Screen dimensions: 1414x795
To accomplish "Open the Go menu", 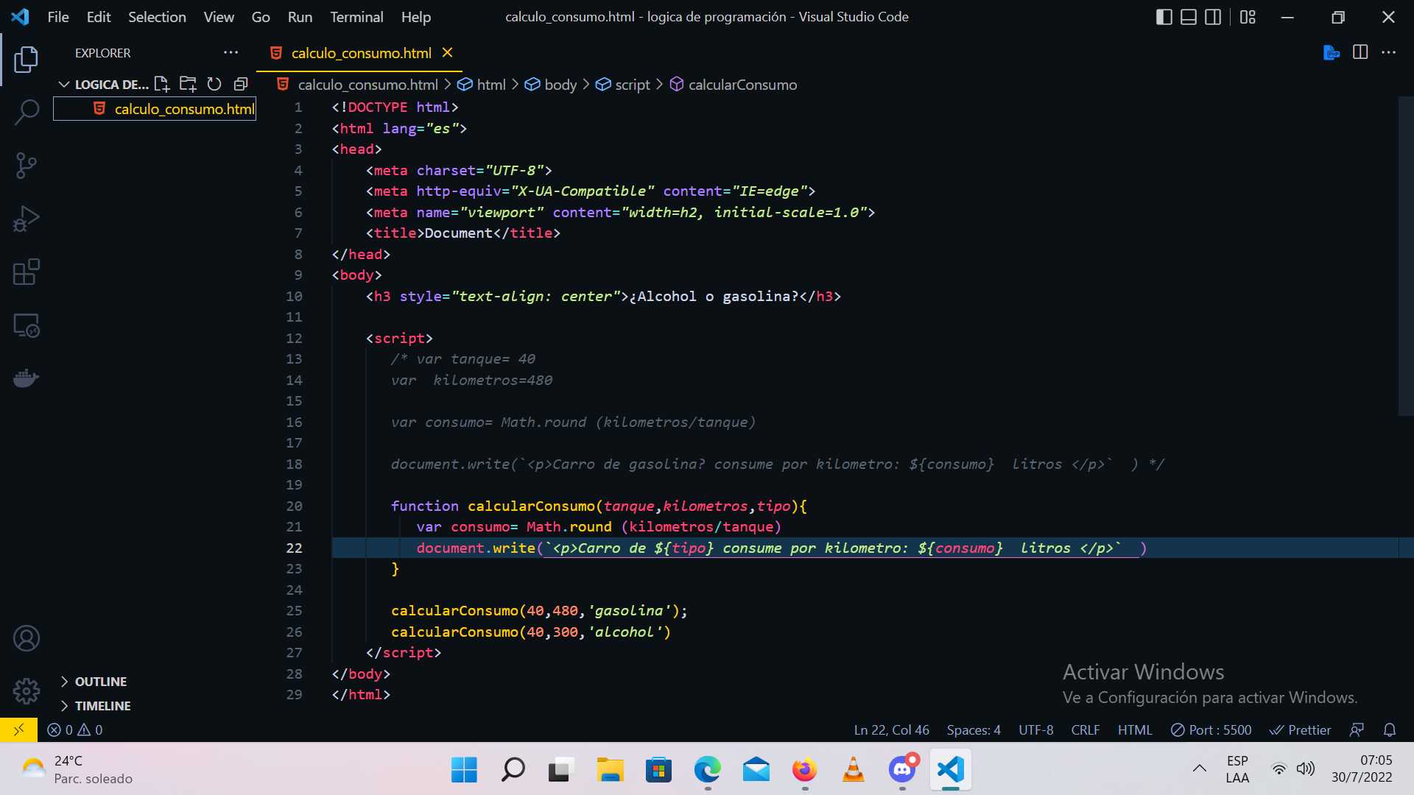I will coord(261,17).
